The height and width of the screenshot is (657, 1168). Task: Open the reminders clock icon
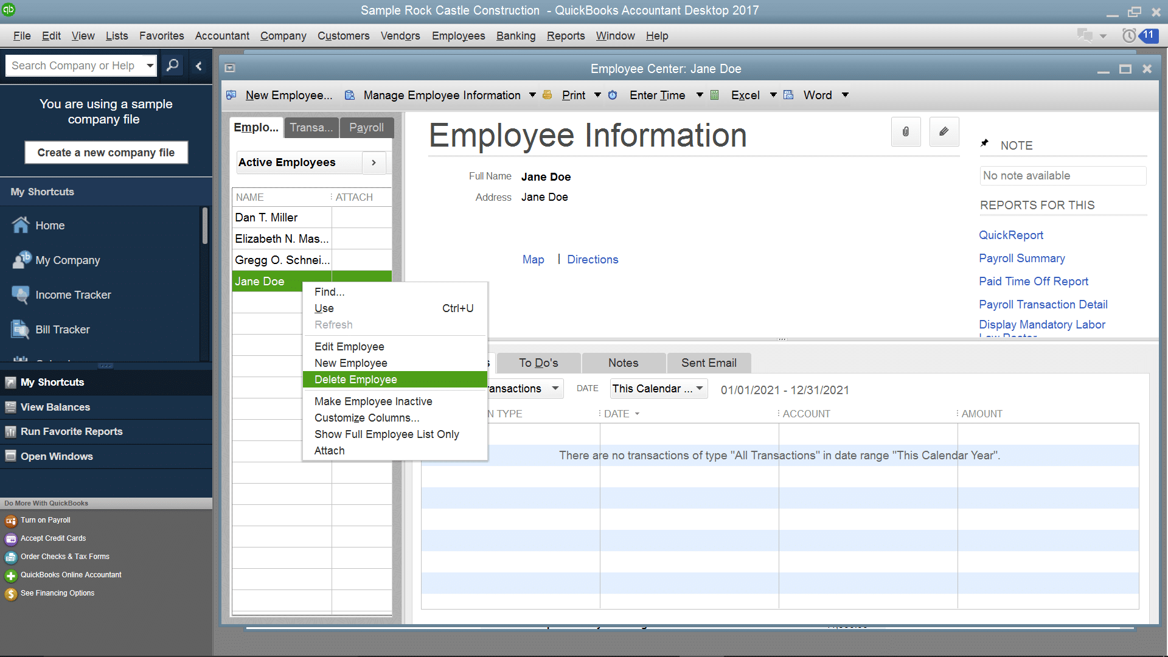click(x=1128, y=36)
